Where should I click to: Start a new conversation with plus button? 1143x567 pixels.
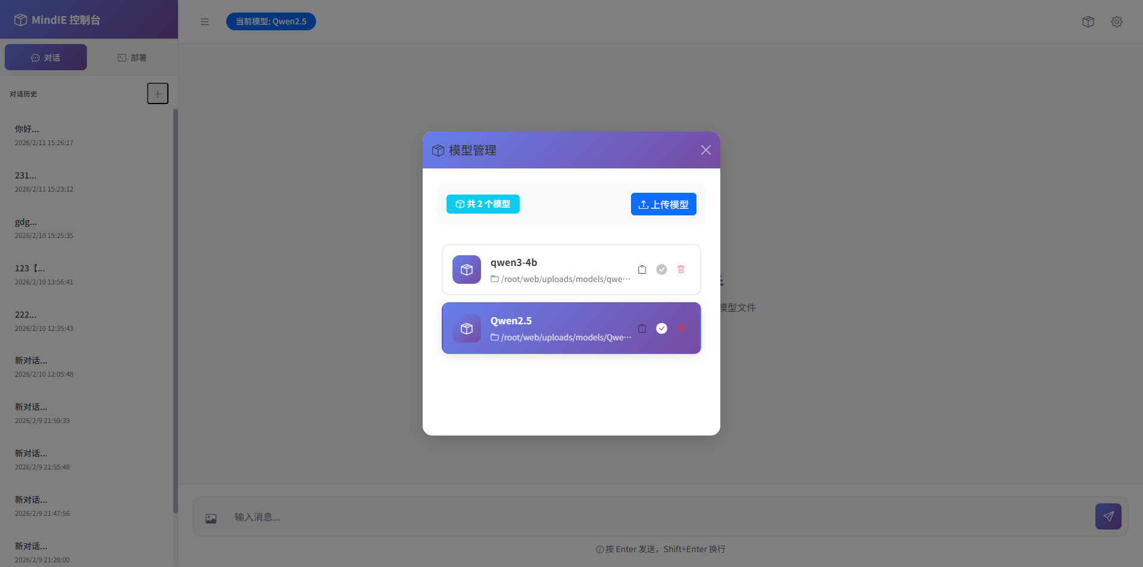point(158,93)
